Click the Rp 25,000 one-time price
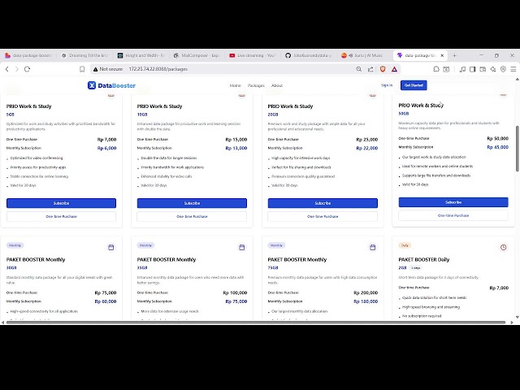Screen dimensions: 520x390 366,139
